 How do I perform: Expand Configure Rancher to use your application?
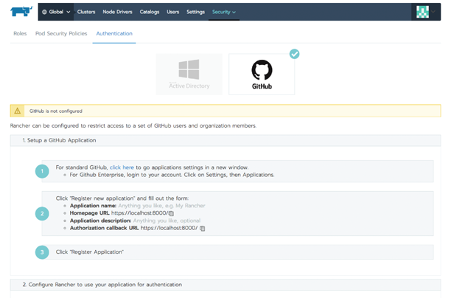102,285
